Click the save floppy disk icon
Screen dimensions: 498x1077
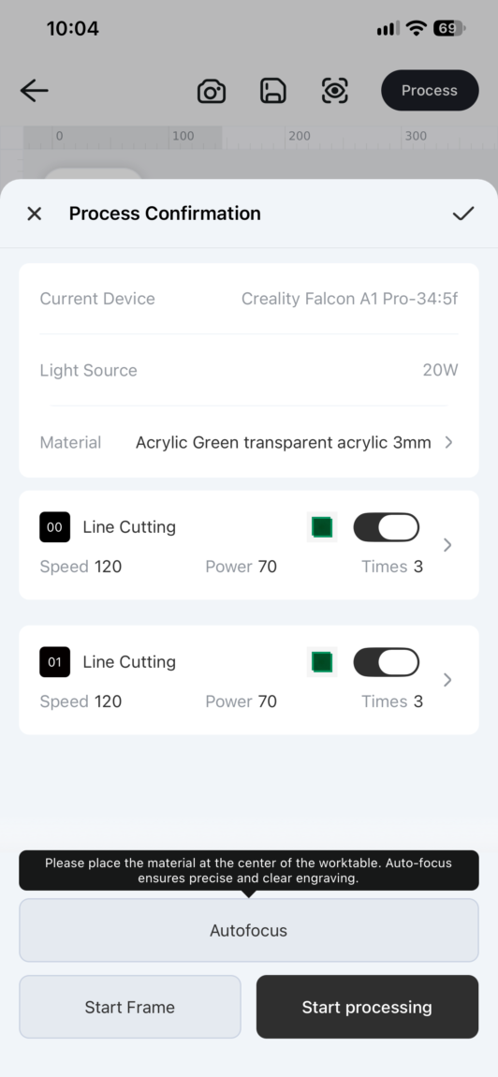(x=273, y=91)
